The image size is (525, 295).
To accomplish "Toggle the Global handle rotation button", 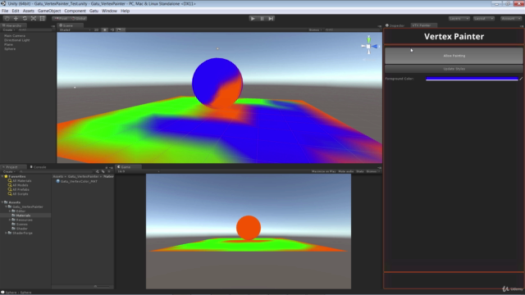I will pyautogui.click(x=79, y=18).
